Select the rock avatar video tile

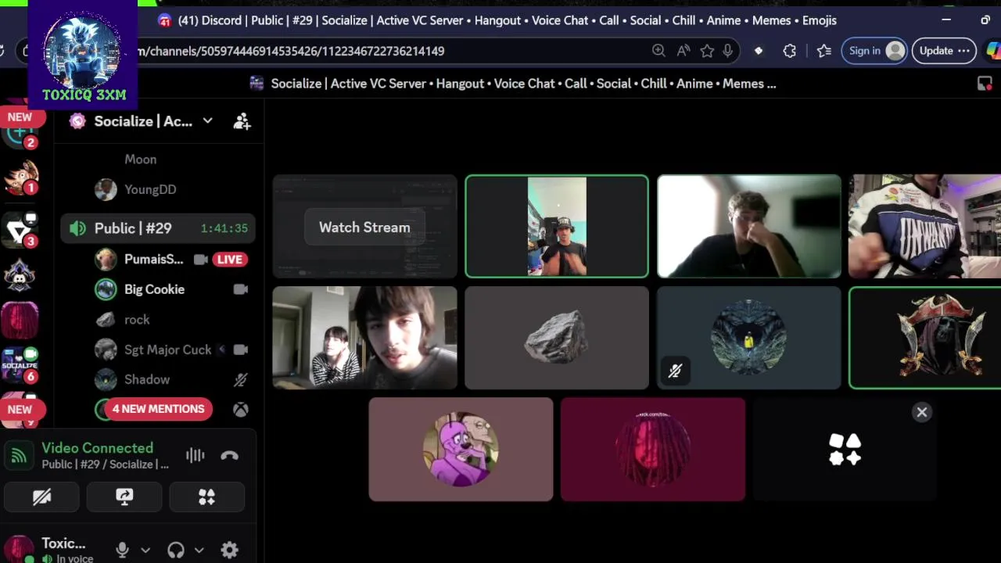point(557,338)
